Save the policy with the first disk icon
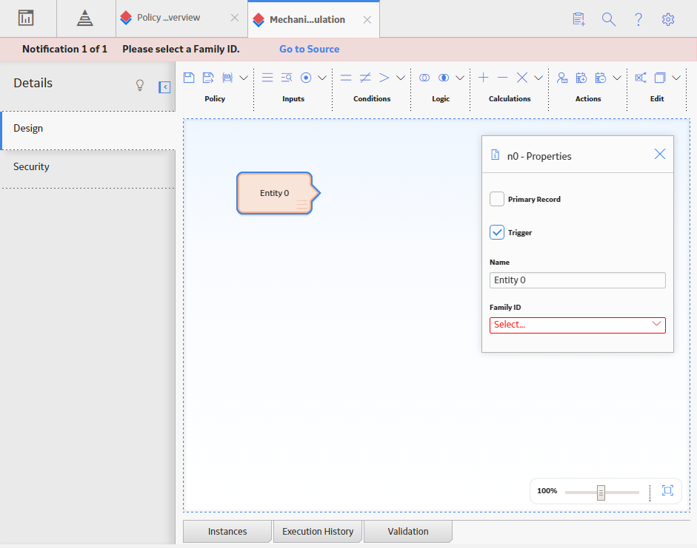 (189, 78)
